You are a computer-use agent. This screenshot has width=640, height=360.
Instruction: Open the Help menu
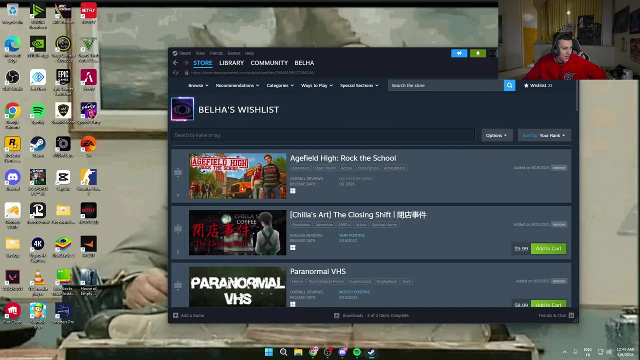(x=249, y=53)
